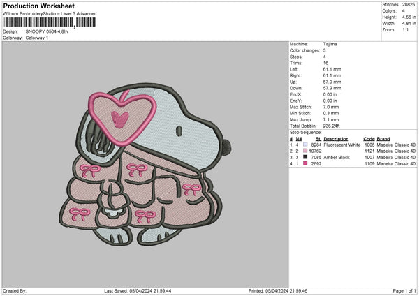Click the "Printed: 05/04/2024 21.59.46" text
The width and height of the screenshot is (419, 296).
click(278, 291)
